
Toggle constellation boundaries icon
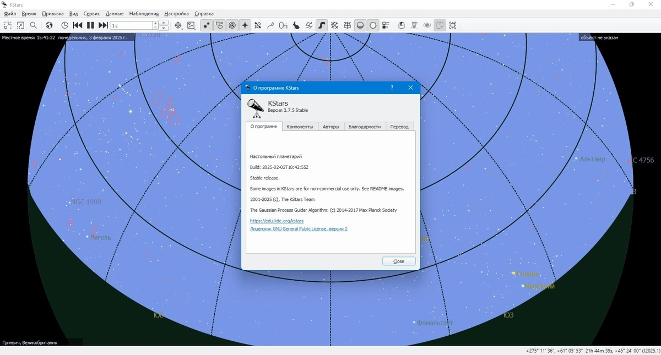(x=309, y=25)
